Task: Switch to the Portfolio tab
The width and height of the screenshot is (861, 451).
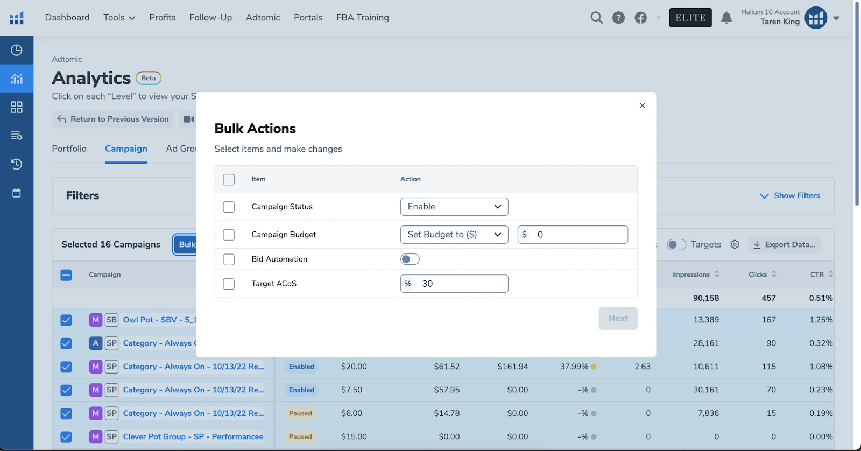Action: [69, 149]
